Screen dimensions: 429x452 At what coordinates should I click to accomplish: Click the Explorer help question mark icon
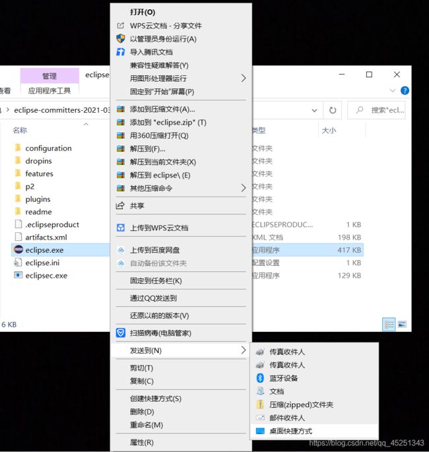(x=405, y=90)
